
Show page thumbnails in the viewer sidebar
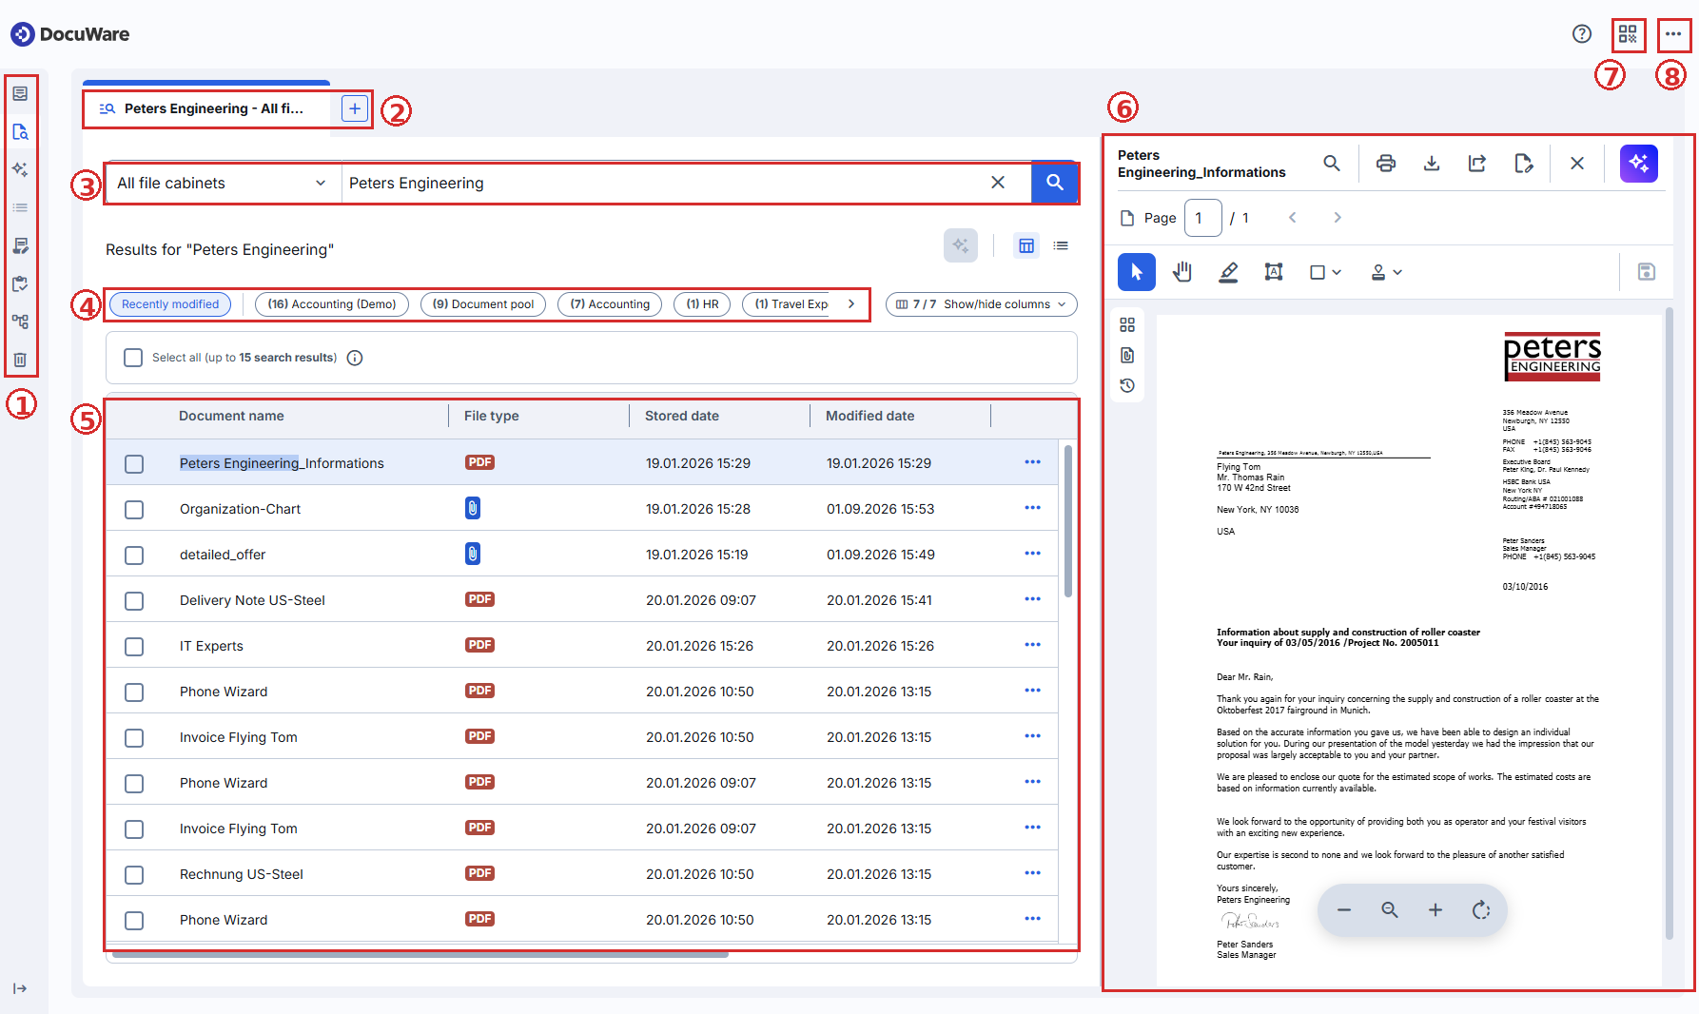click(x=1127, y=325)
